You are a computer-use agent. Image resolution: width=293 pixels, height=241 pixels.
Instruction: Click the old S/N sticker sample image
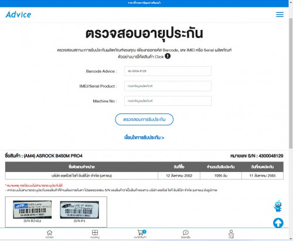click(80, 210)
